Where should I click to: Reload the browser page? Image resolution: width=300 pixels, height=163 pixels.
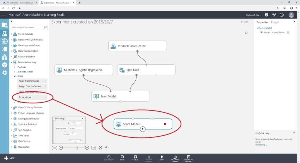point(13,8)
